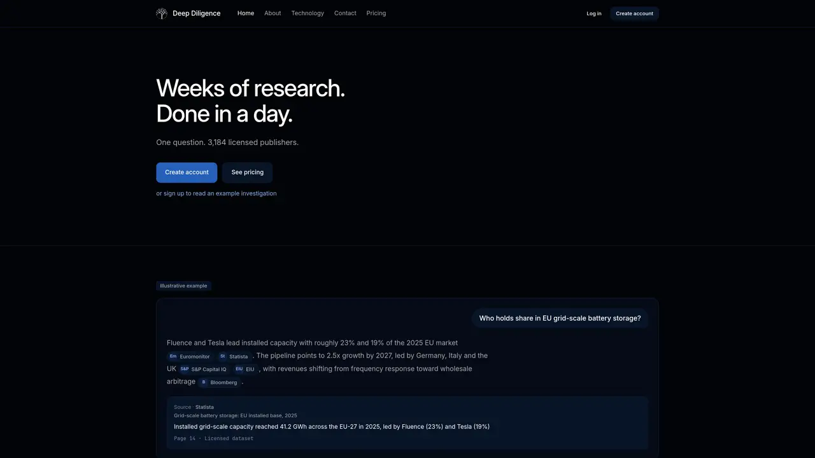Select Pricing in the top navigation
This screenshot has height=458, width=815.
click(x=376, y=13)
